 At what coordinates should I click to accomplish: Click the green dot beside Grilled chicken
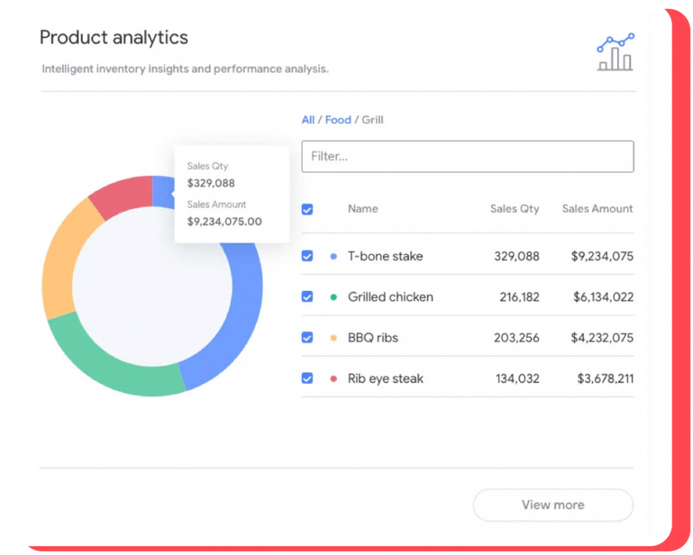point(333,297)
